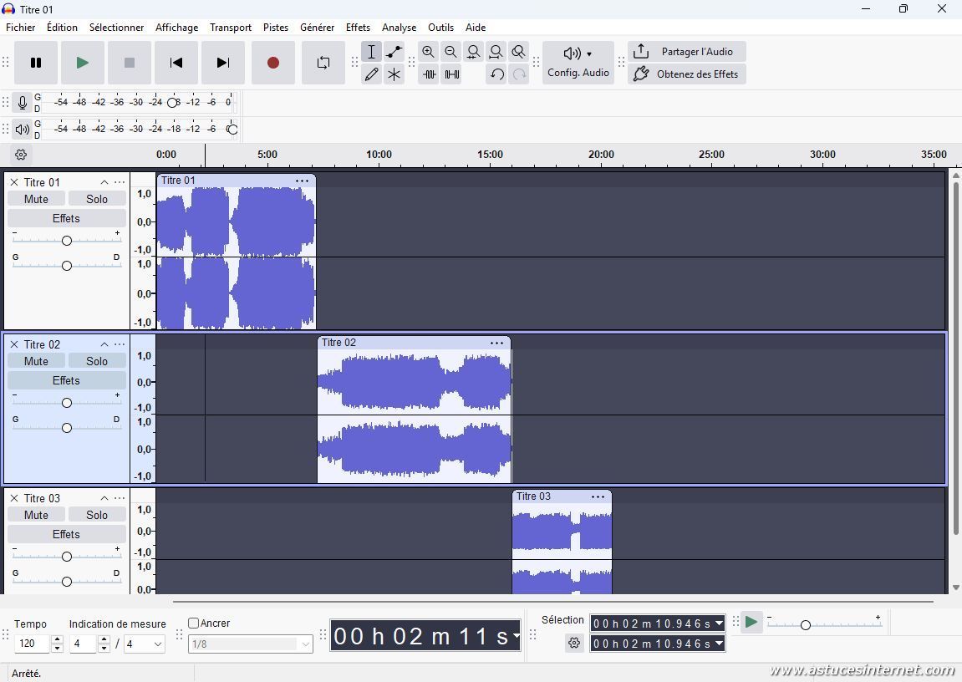Enable the Ancrer checkbox

point(194,623)
